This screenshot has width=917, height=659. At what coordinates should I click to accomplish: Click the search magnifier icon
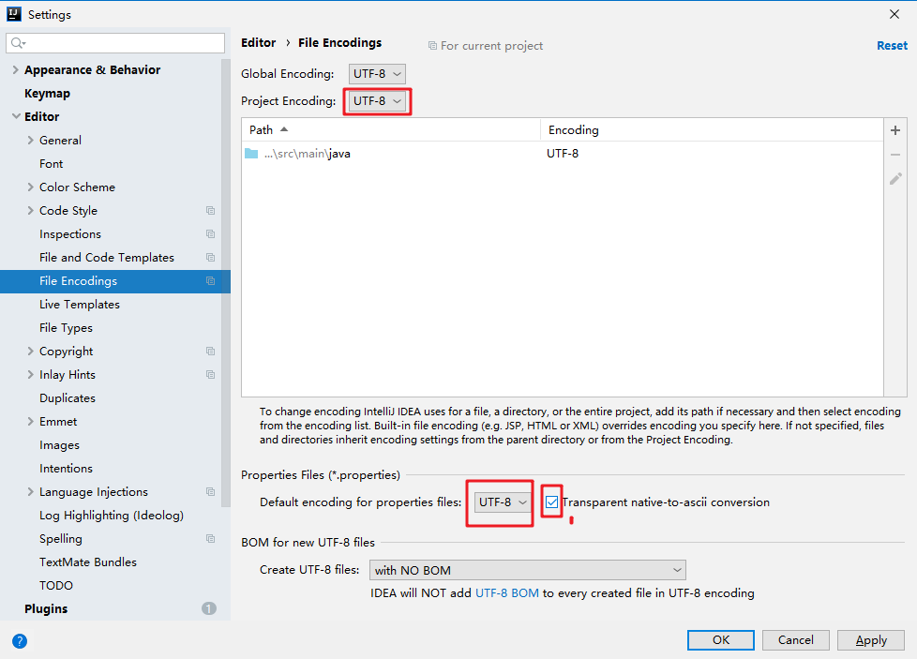(18, 43)
